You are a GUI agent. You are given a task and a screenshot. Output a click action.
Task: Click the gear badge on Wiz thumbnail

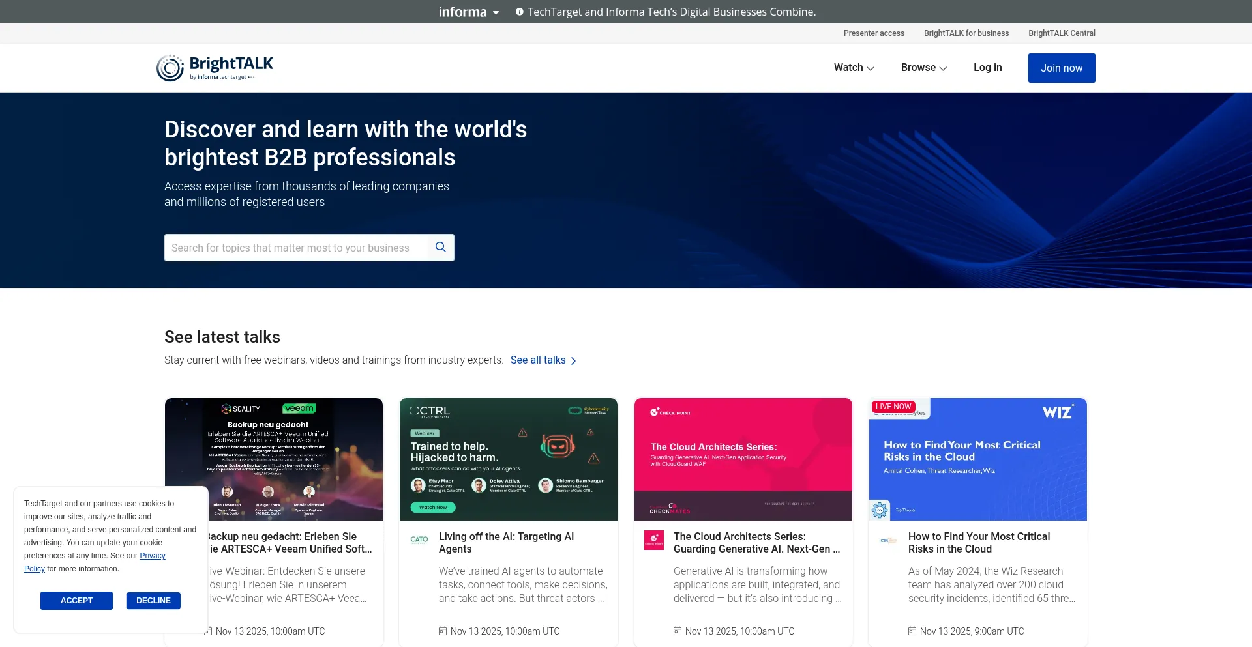pyautogui.click(x=880, y=510)
